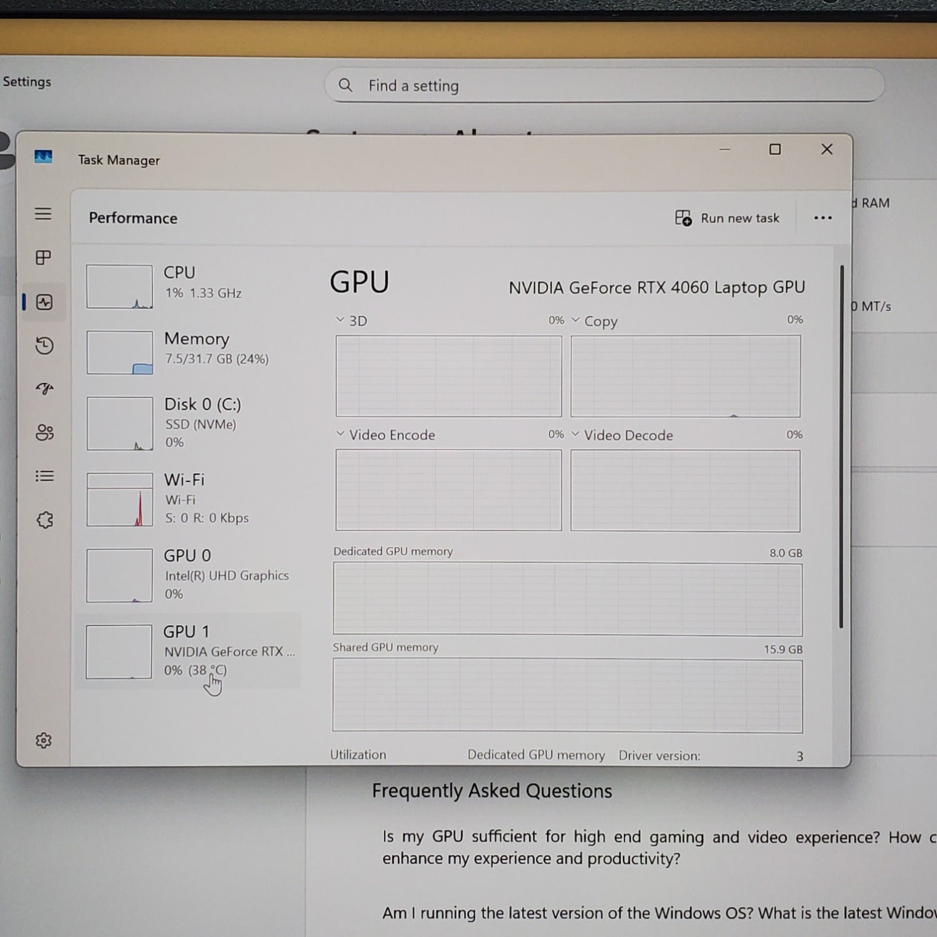The width and height of the screenshot is (937, 937).
Task: Expand the 3D engine graph dropdown
Action: 340,320
